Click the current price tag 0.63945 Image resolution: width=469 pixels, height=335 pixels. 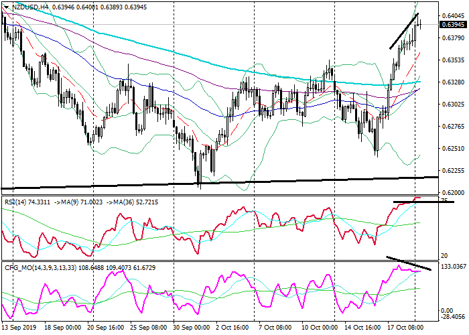coord(452,25)
